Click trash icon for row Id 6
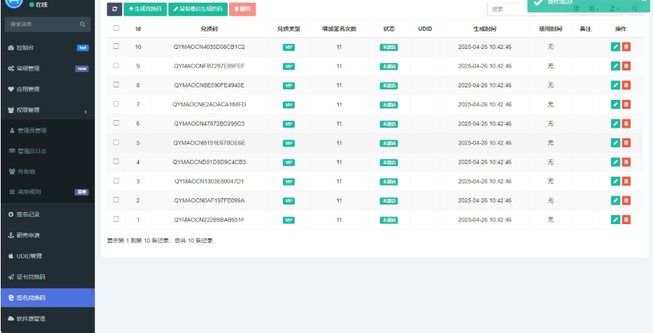This screenshot has width=653, height=333. [626, 123]
